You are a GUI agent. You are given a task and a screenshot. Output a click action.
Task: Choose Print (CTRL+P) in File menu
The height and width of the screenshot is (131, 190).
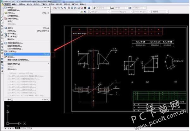pos(27,54)
